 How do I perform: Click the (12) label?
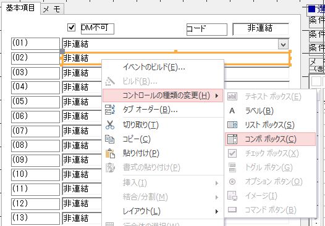(35, 204)
